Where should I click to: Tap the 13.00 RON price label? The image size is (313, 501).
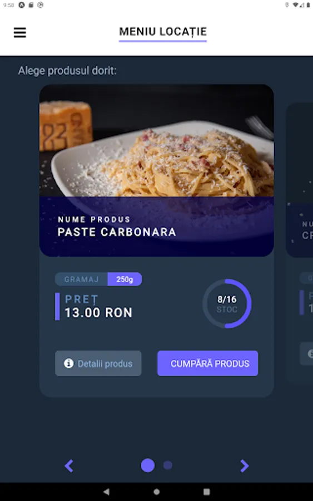click(98, 312)
